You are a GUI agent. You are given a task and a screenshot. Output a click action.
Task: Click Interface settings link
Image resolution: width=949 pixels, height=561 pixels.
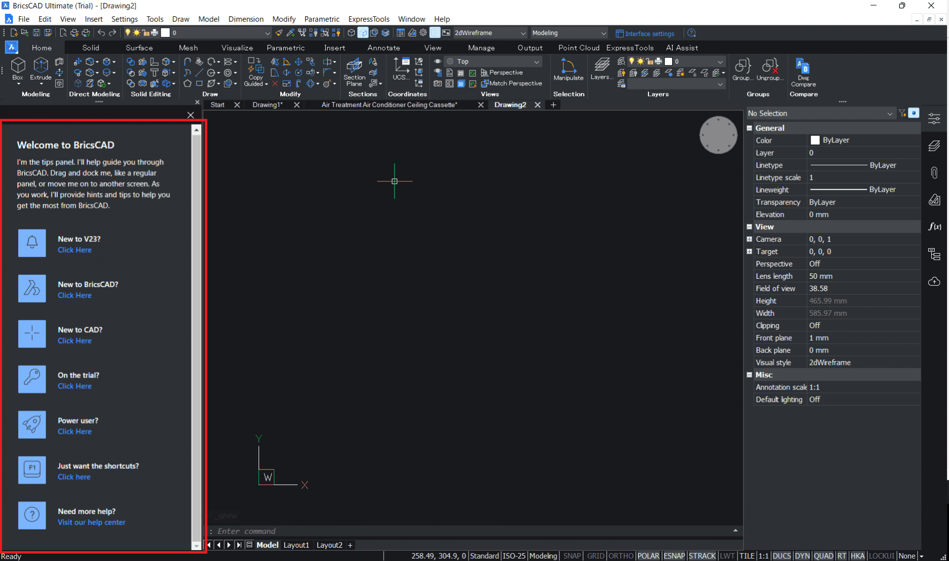click(x=645, y=34)
